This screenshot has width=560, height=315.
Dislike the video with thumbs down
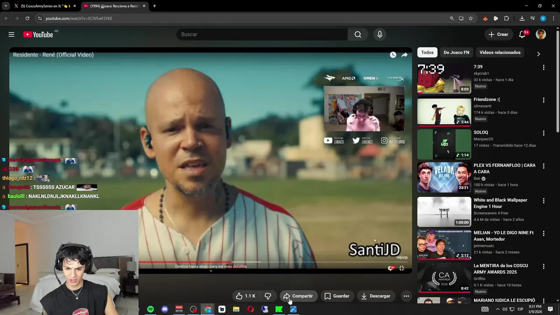click(x=268, y=296)
